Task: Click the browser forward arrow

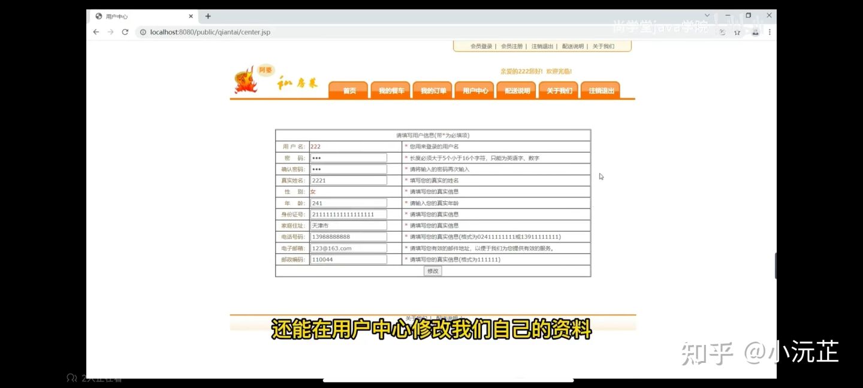Action: [110, 32]
